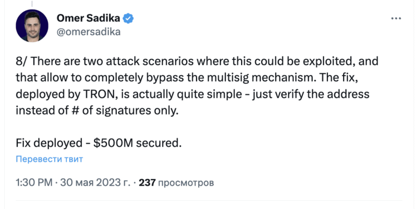Click the $500M secured sentence
The width and height of the screenshot is (417, 209).
[137, 143]
